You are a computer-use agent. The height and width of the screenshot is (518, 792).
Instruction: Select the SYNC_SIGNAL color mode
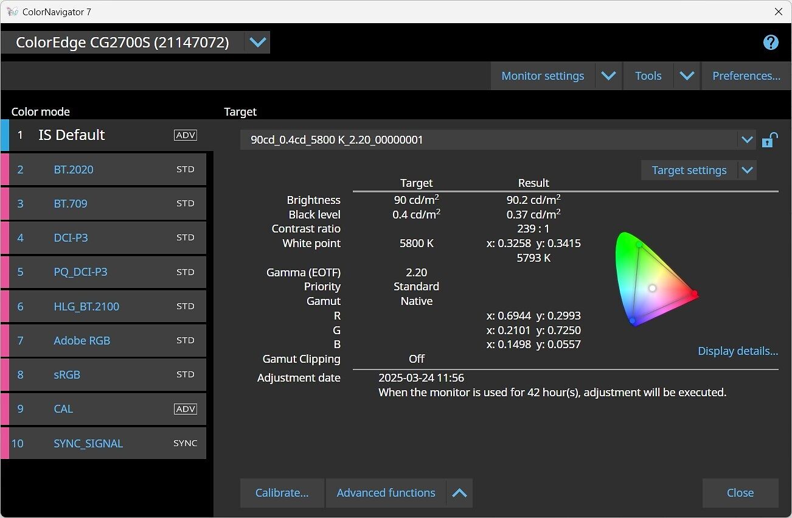(x=104, y=443)
